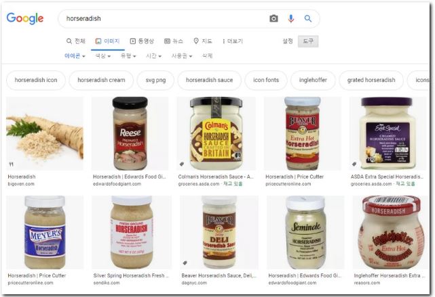Click the product tag on Beaver Deli image
Screen dimensions: 435x297
pyautogui.click(x=185, y=262)
